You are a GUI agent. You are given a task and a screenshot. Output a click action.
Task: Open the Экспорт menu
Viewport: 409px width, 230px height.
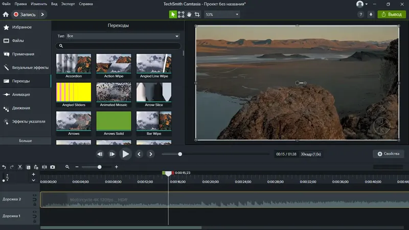point(68,4)
